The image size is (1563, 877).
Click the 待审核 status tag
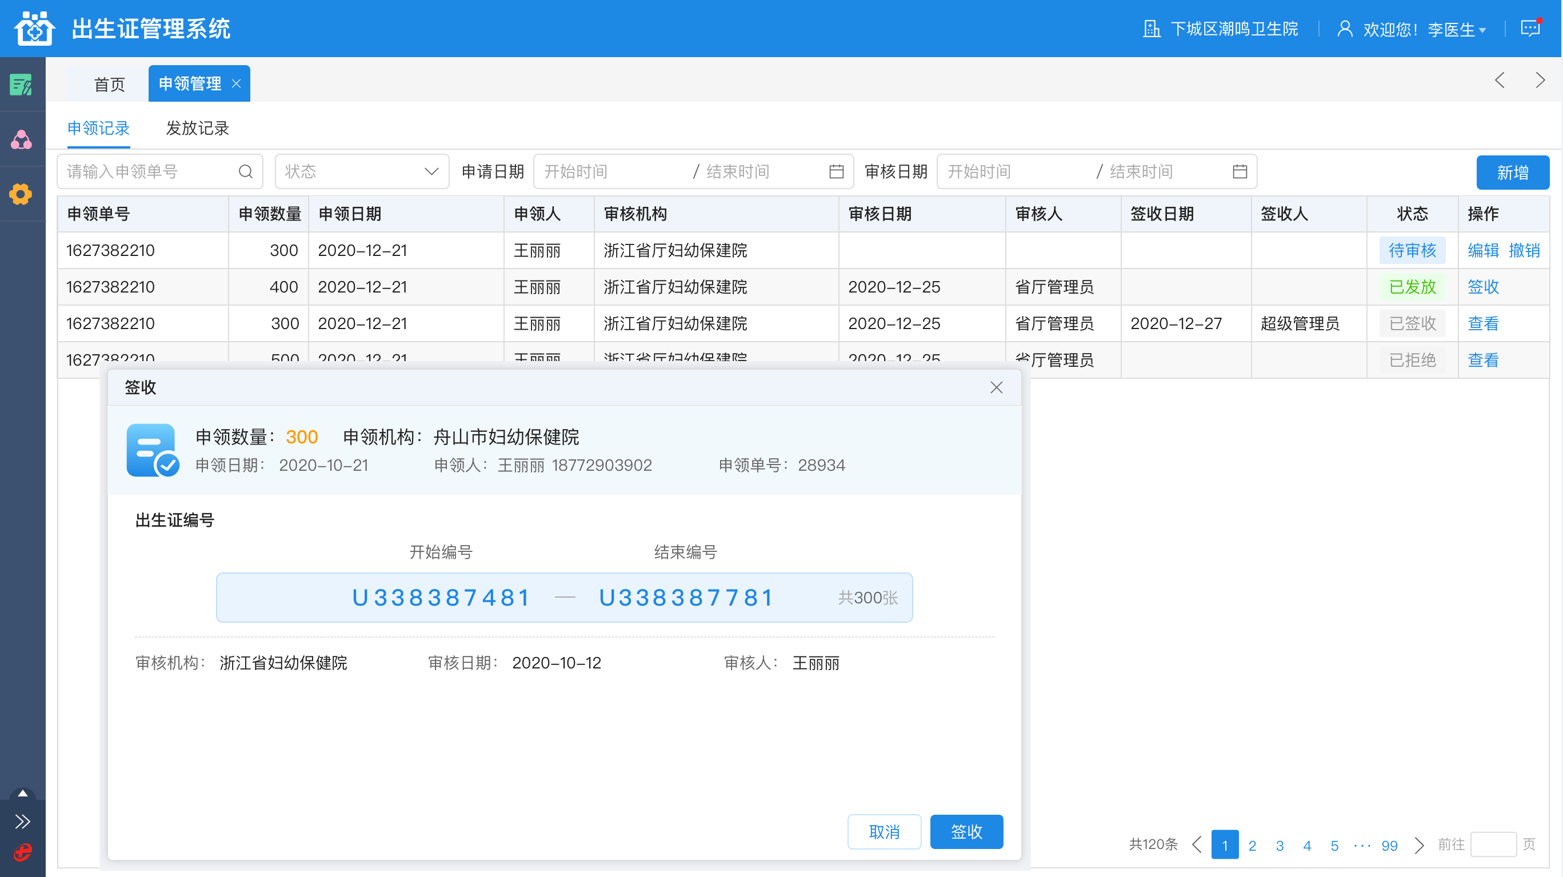[x=1413, y=250]
